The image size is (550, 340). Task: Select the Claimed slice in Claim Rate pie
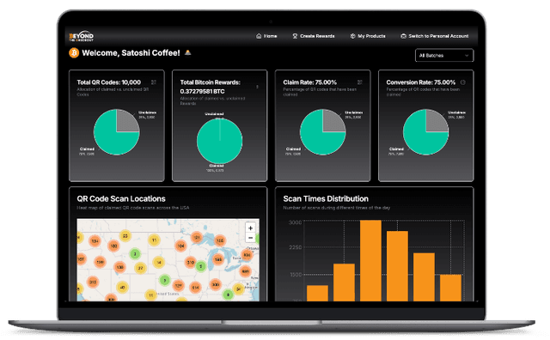[x=318, y=138]
